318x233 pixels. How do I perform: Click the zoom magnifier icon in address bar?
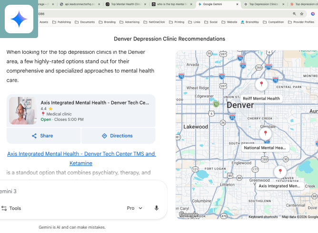click(x=295, y=14)
